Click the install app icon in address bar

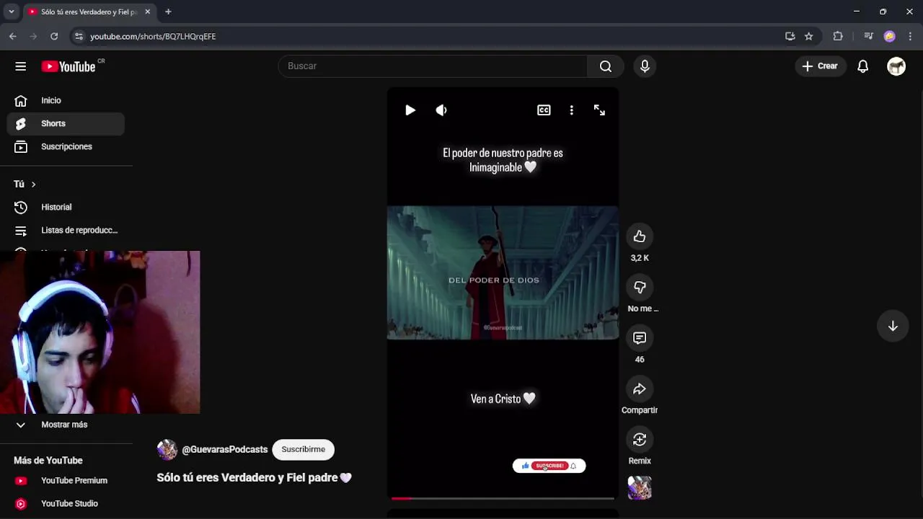coord(790,36)
